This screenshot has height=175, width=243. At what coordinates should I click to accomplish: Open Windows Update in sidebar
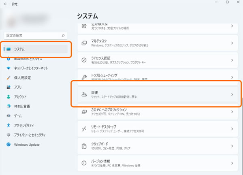[x=36, y=145]
